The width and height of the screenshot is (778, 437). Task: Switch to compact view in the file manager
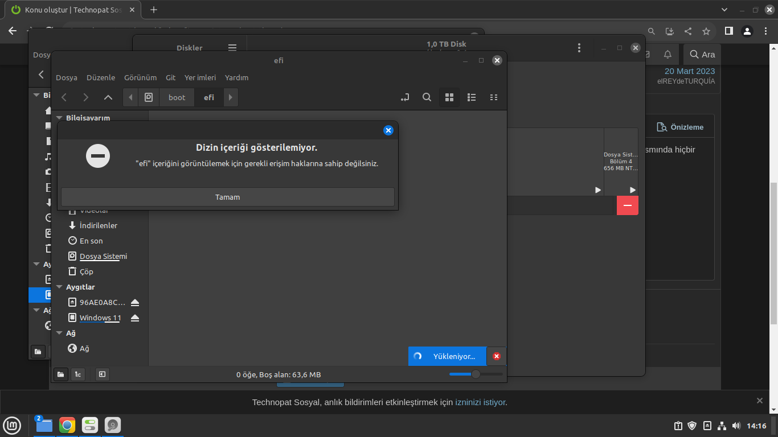pyautogui.click(x=494, y=97)
